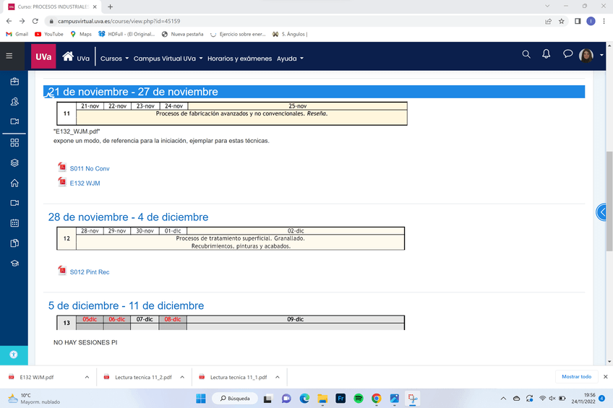Image resolution: width=613 pixels, height=408 pixels.
Task: Click Mostrar todo in downloads bar
Action: point(576,377)
